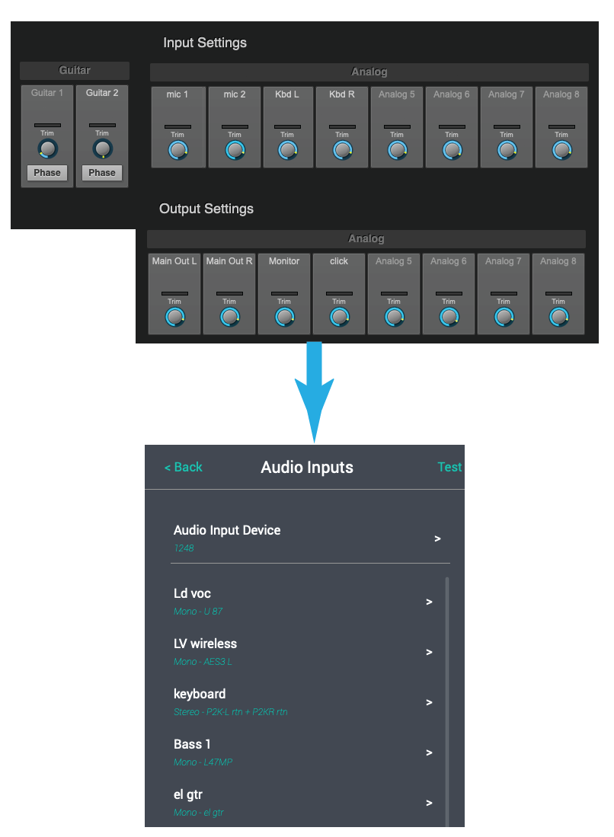
Task: Click the Mono - AES3 L subtitle
Action: tap(203, 661)
